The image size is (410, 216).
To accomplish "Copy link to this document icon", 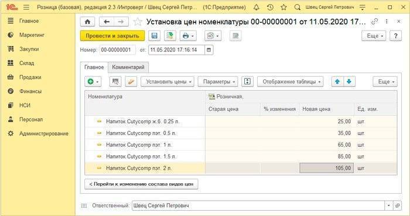I will tap(374, 22).
